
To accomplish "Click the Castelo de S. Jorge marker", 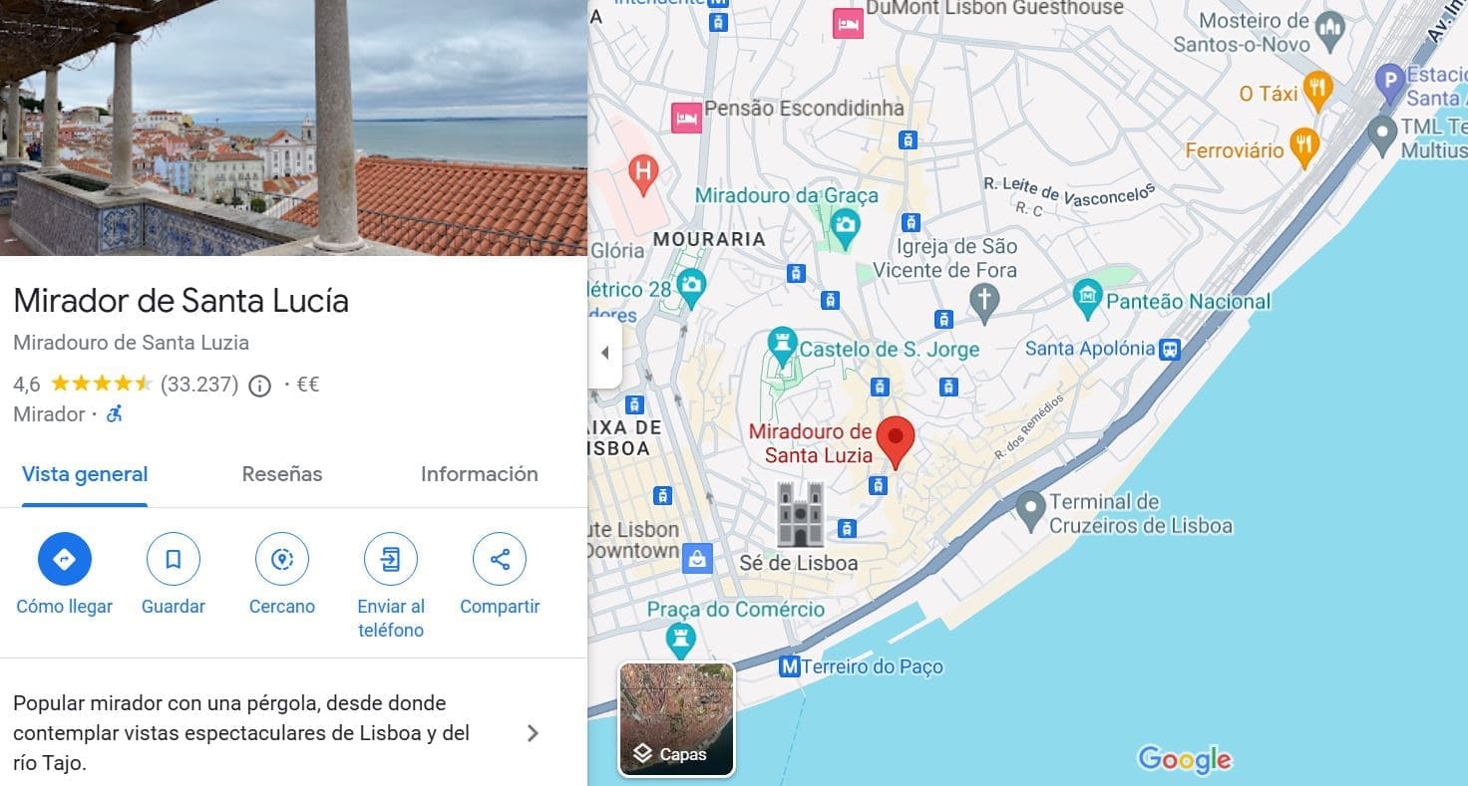I will coord(783,346).
